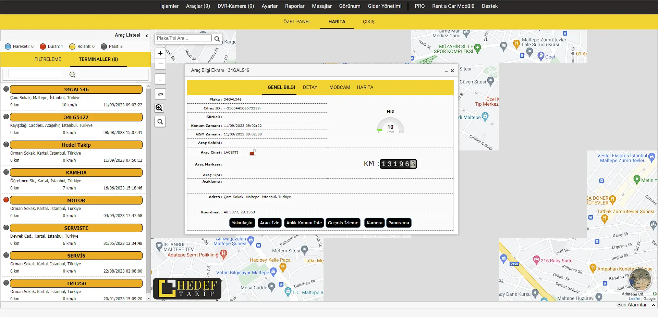Click the status dot of Hedef Takip vehicle
The height and width of the screenshot is (317, 658).
coord(6,144)
